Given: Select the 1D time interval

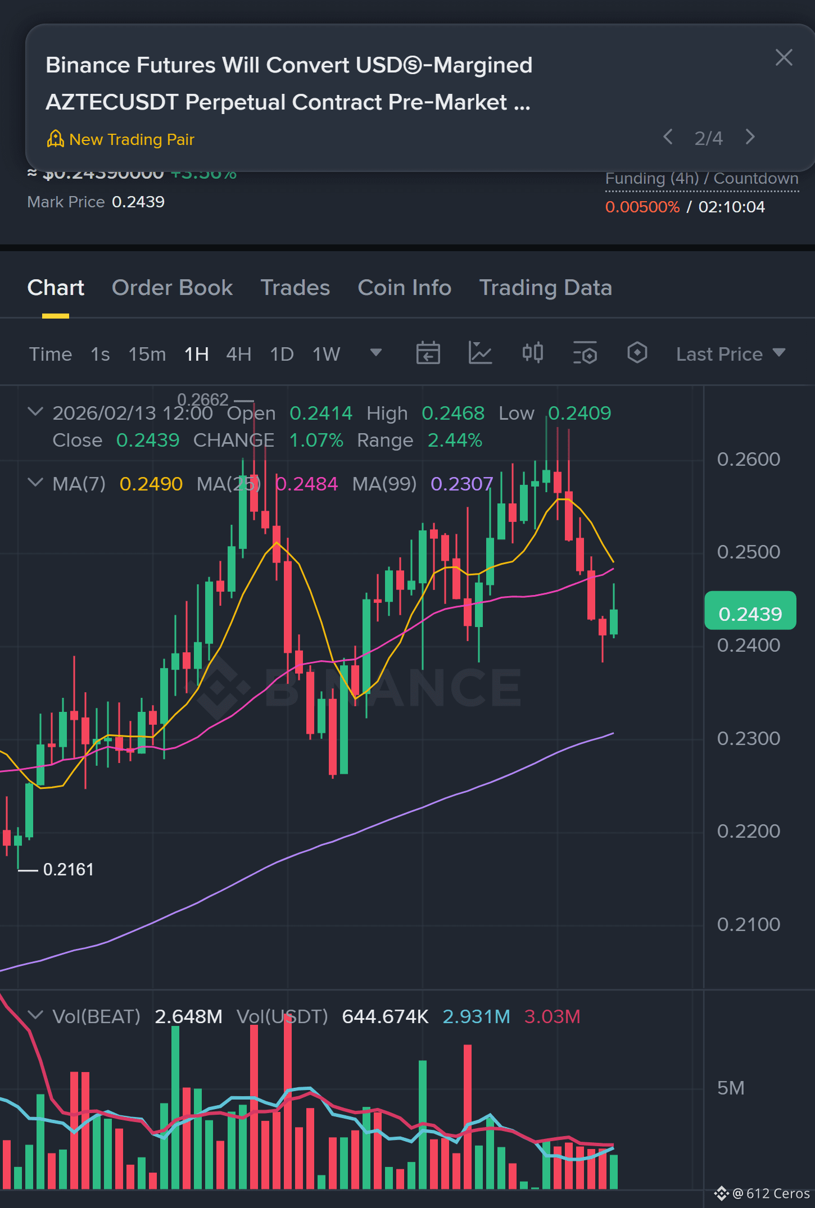Looking at the screenshot, I should tap(282, 354).
